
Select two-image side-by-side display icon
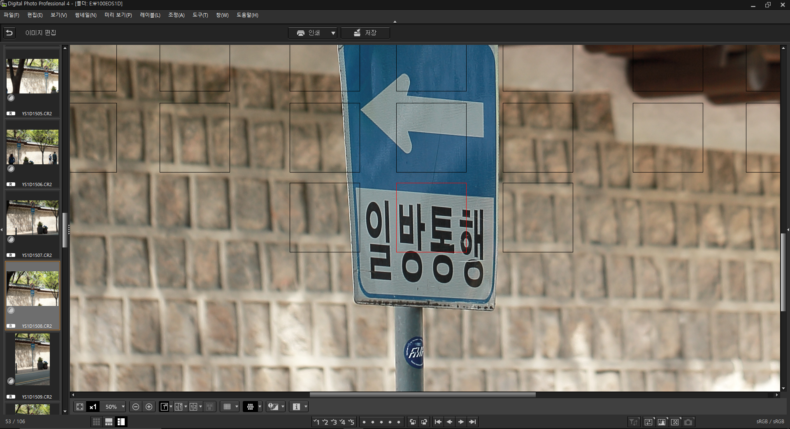click(x=193, y=407)
